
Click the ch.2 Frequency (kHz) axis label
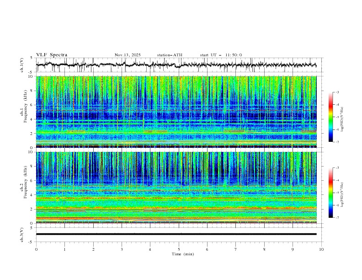point(24,182)
